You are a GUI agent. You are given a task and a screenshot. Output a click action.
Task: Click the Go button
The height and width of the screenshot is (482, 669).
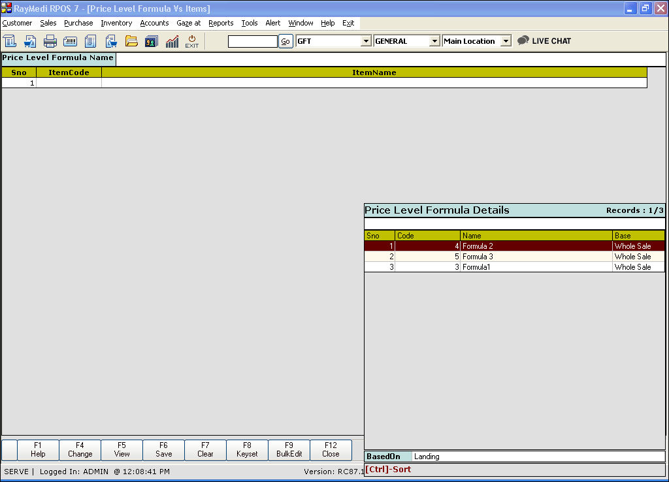(286, 41)
